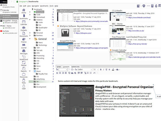161x121 pixels.
Task: Open the Tasks section icon
Action: coord(24,81)
